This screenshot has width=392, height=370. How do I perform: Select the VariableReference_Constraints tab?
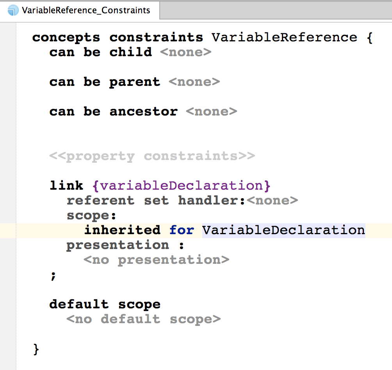coord(86,11)
